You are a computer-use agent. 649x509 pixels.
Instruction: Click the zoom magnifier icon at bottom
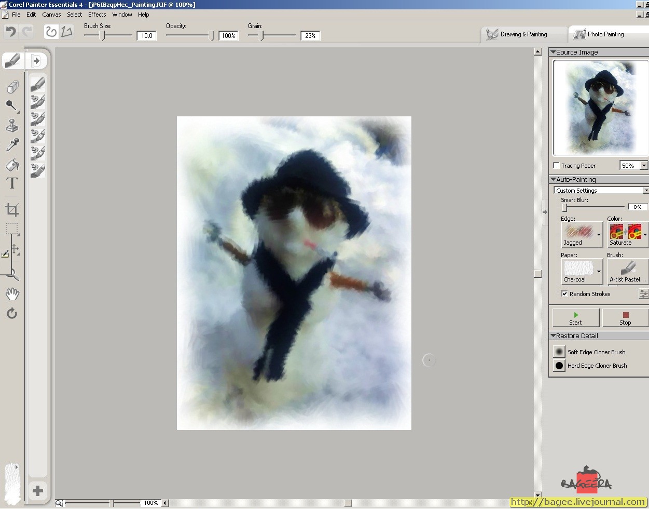[59, 503]
